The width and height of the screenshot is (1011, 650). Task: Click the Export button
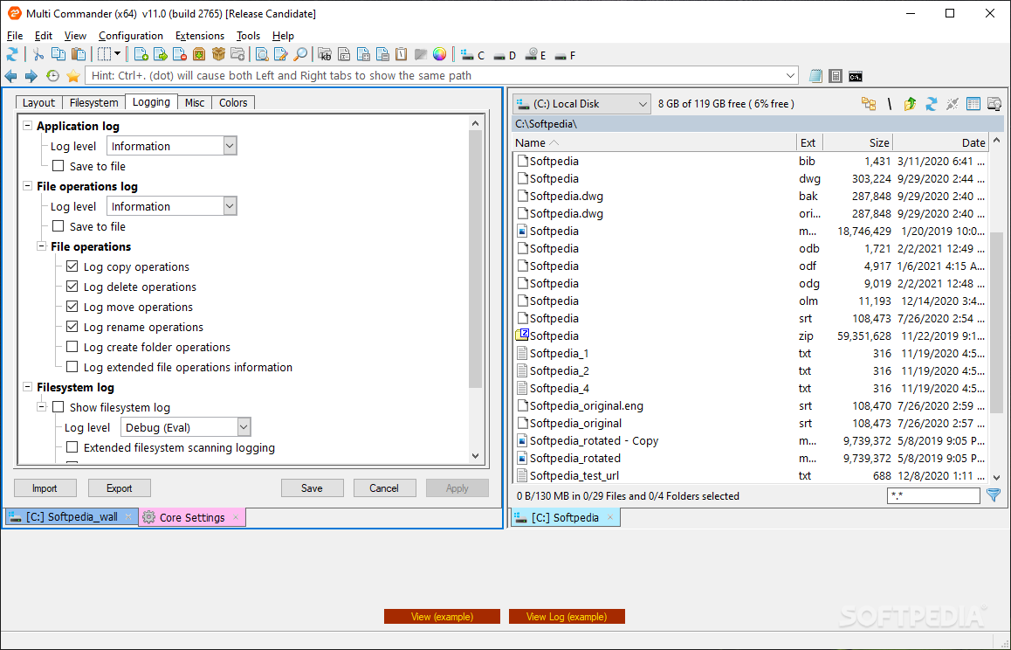tap(120, 488)
